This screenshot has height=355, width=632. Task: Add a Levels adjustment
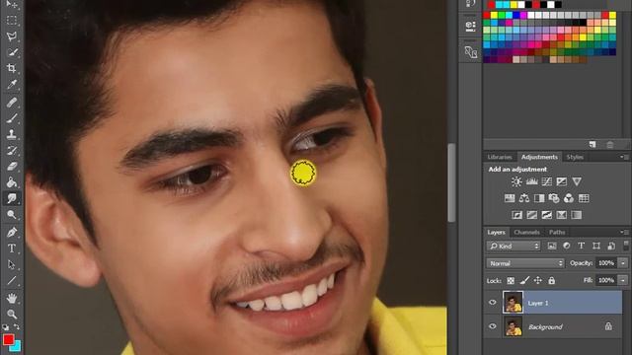[x=531, y=181]
